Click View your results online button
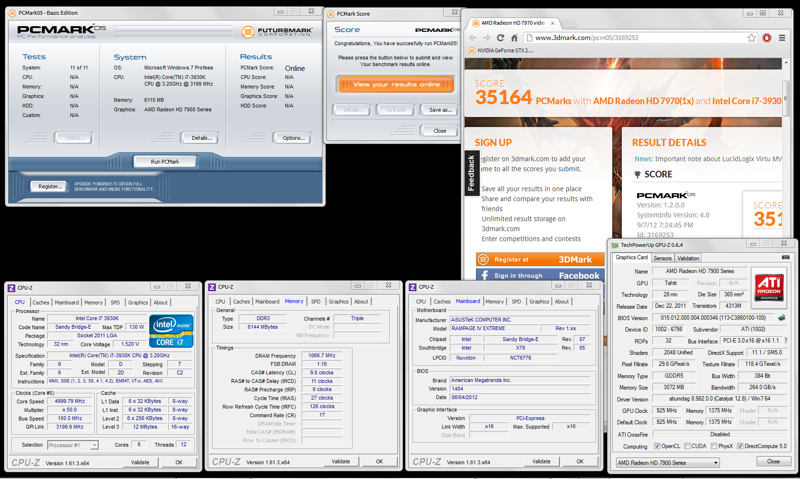Viewport: 800px width, 479px height. click(396, 85)
